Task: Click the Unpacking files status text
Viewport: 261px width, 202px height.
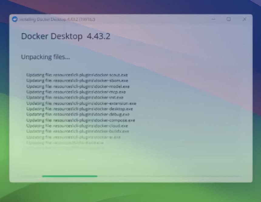Action: click(x=46, y=57)
